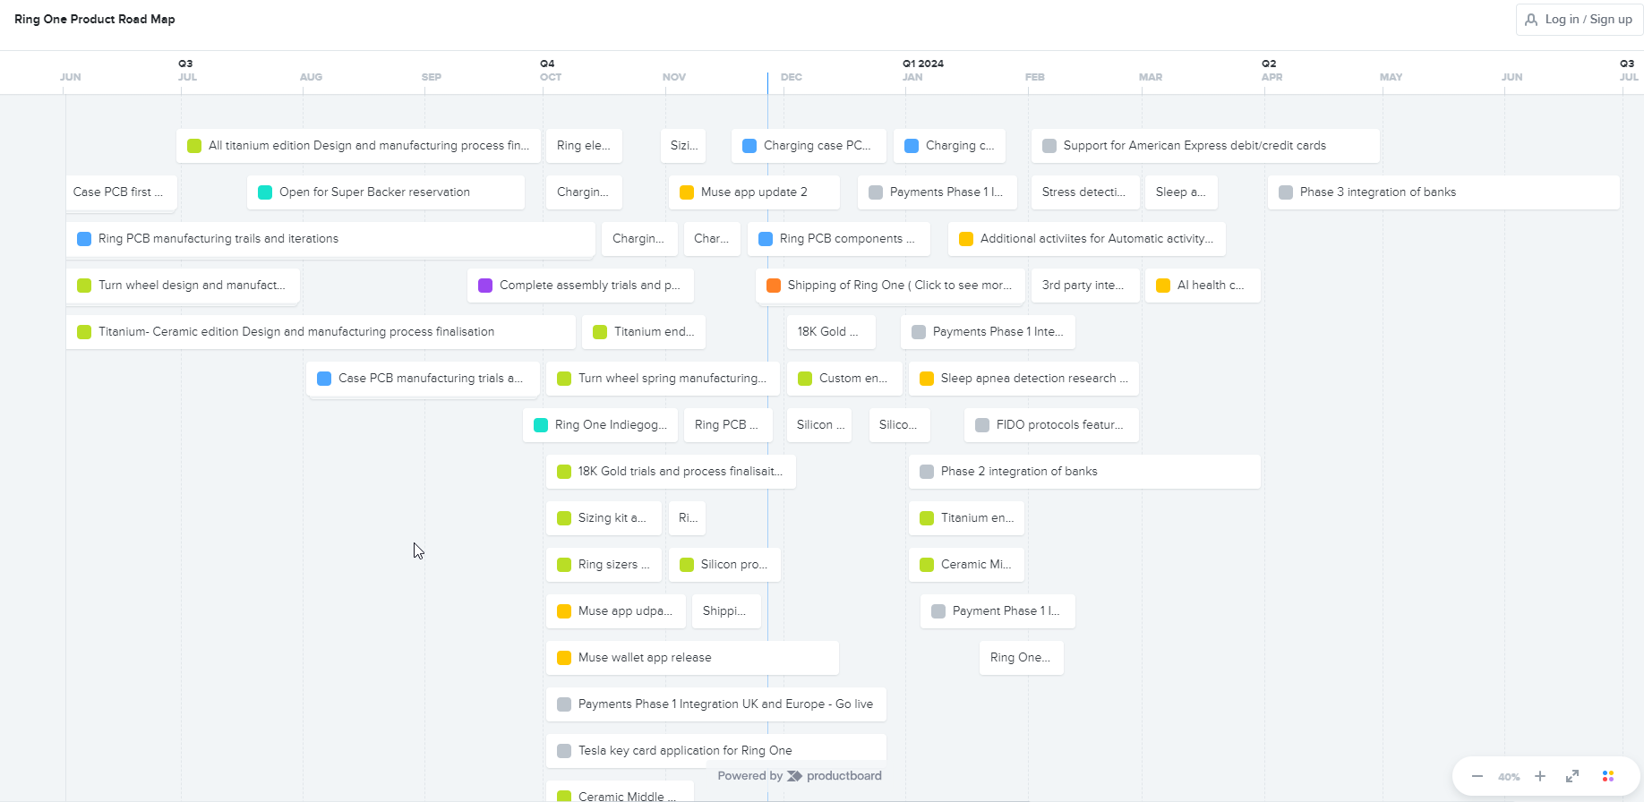Select the Ring ele... card
1644x802 pixels.
584,146
